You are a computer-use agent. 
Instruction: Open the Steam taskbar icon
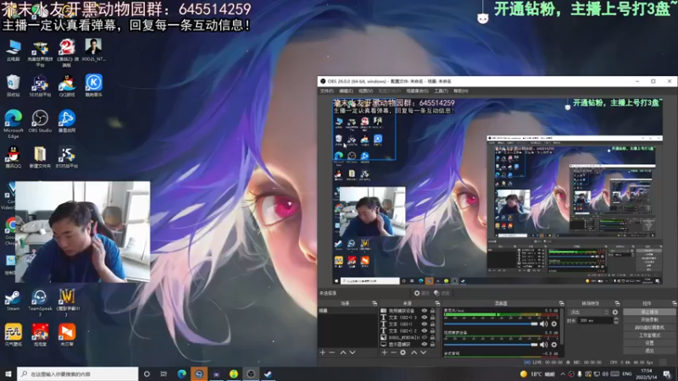tap(268, 373)
